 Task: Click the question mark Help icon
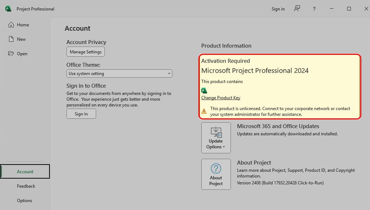[x=314, y=9]
